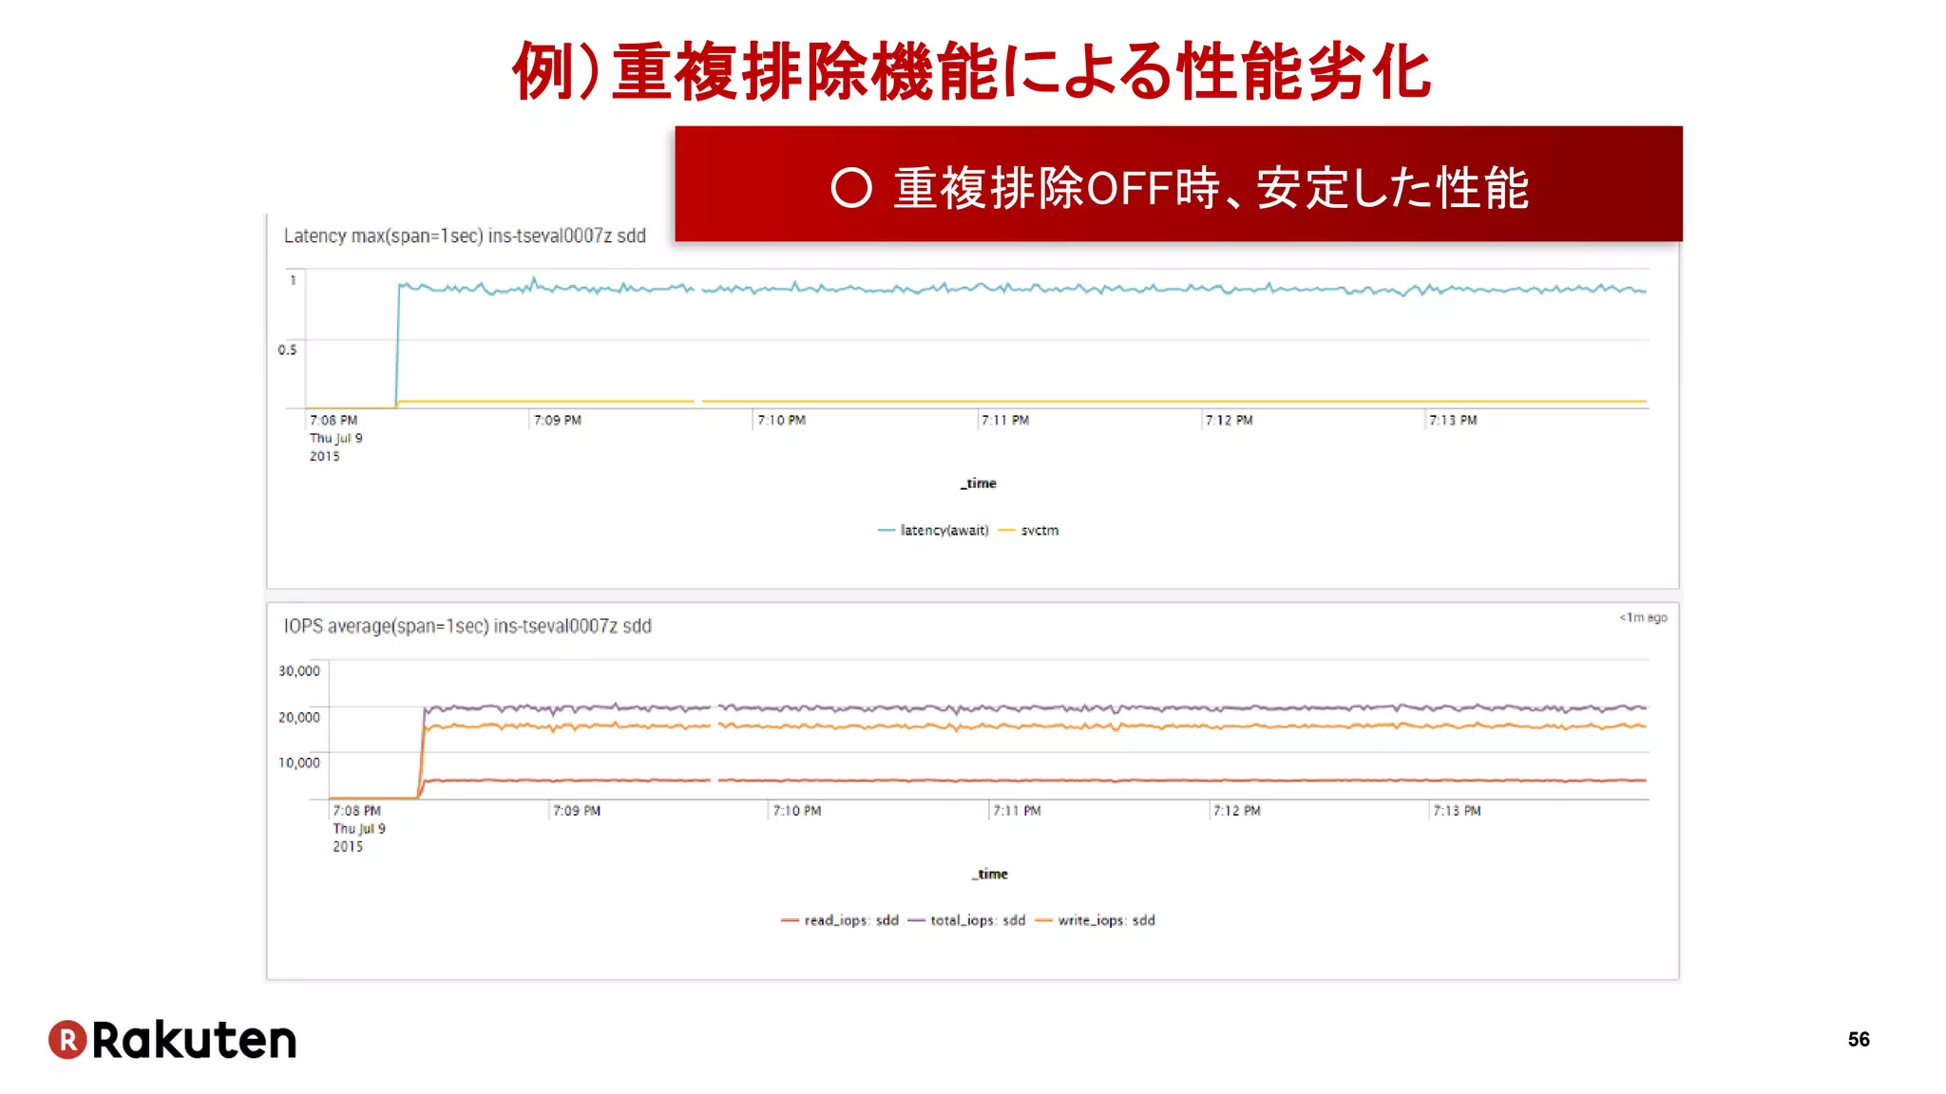Screen dimensions: 1946x1094
Task: Click the 7:08 PM Thu Jul 9 label on latency chart
Action: 335,438
